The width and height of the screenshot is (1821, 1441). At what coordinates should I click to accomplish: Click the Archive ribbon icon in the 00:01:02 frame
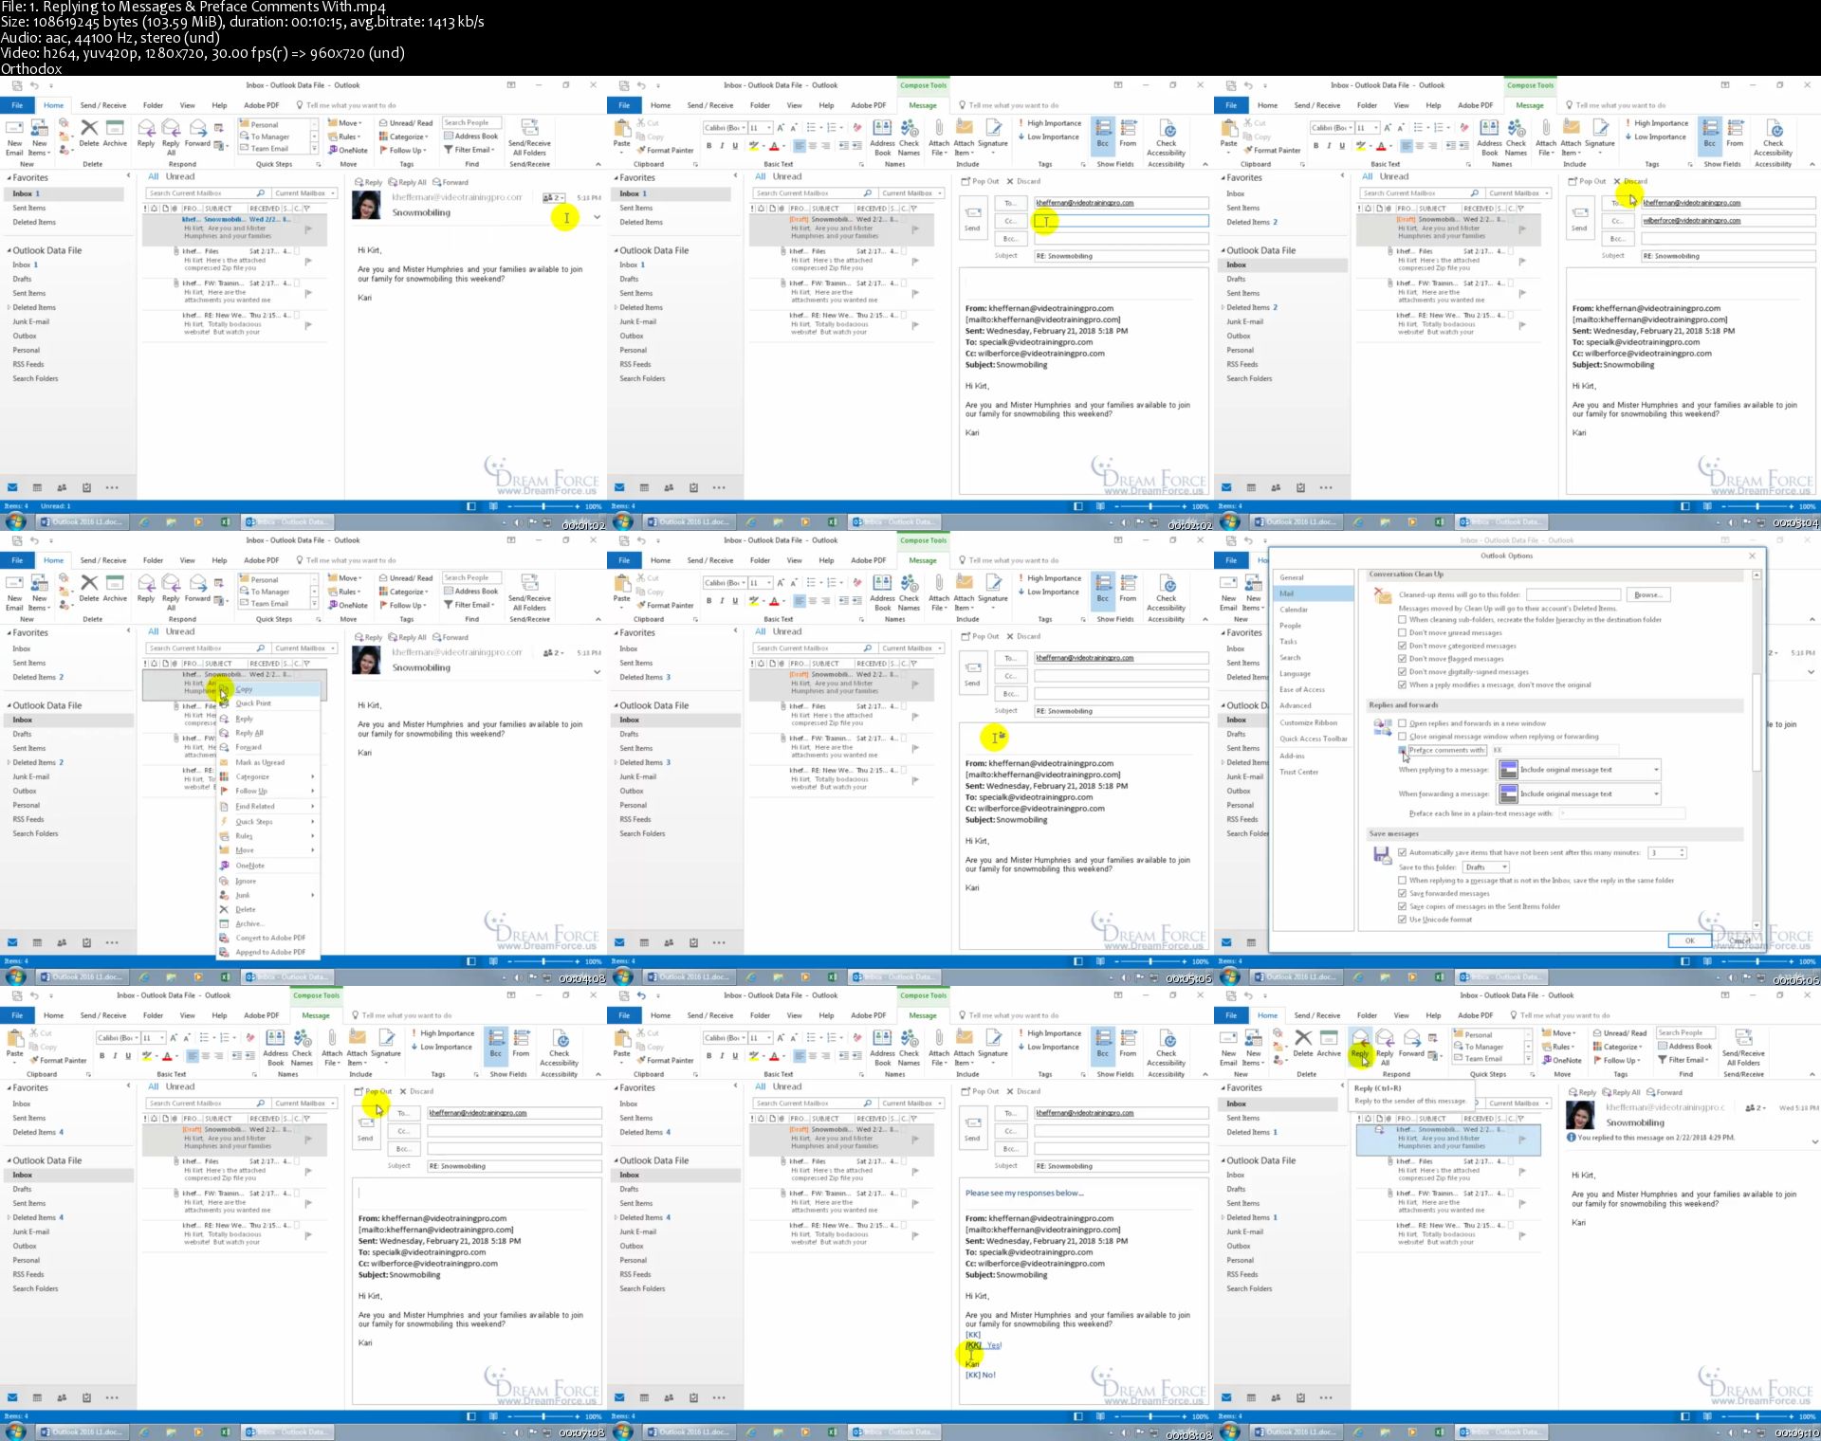click(115, 133)
